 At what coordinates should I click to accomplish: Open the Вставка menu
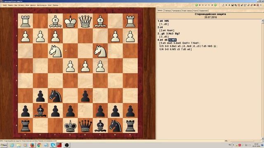point(21,5)
